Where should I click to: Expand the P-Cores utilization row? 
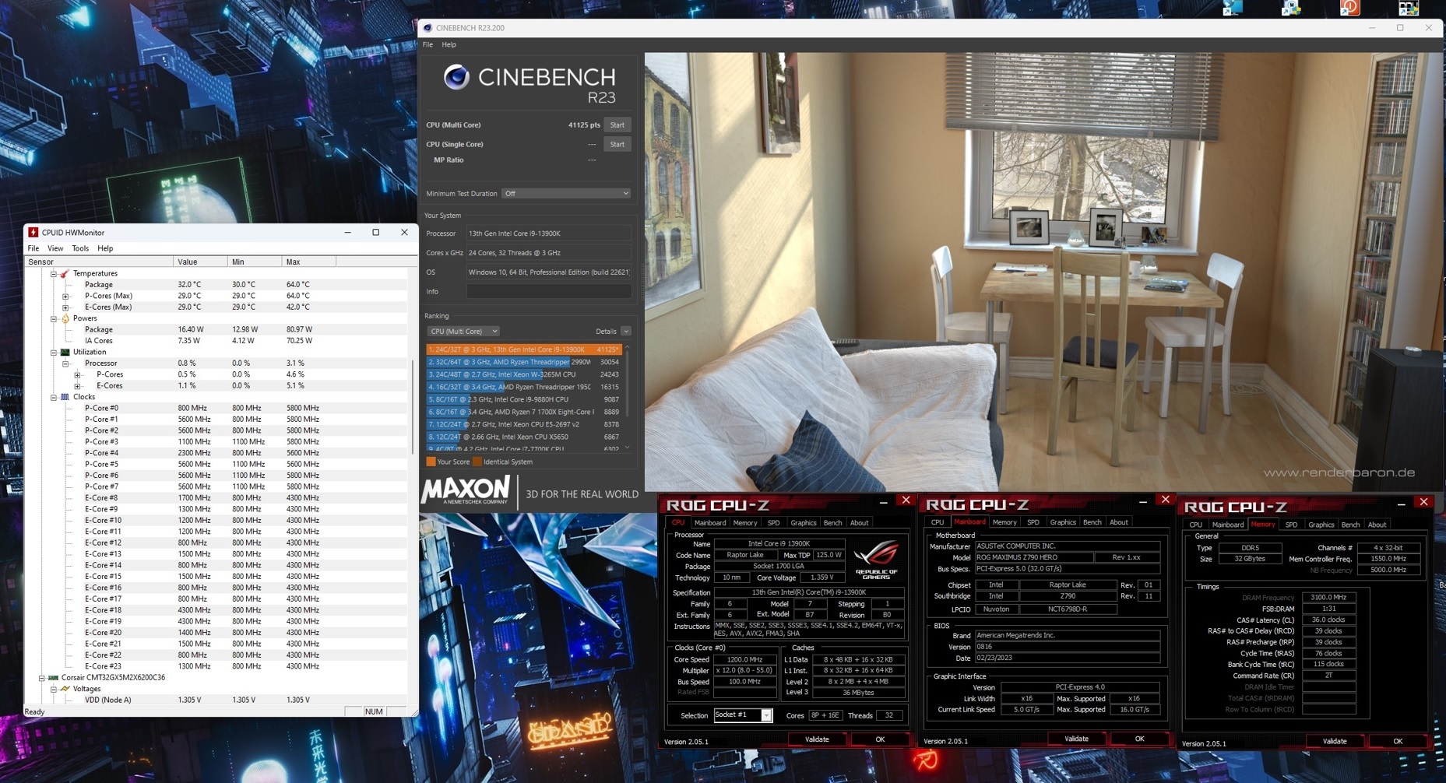pyautogui.click(x=77, y=375)
